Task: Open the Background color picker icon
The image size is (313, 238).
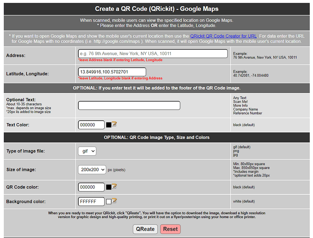Action: tap(114, 201)
